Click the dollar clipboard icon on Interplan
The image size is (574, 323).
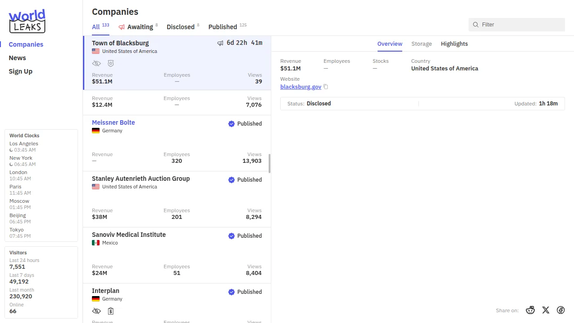111,311
